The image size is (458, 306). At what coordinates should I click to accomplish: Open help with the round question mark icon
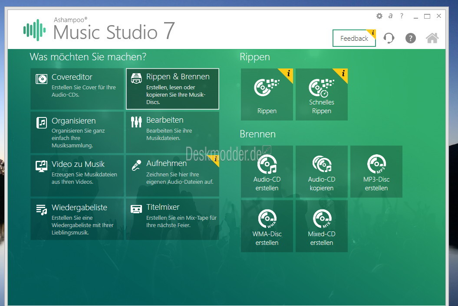pos(410,38)
